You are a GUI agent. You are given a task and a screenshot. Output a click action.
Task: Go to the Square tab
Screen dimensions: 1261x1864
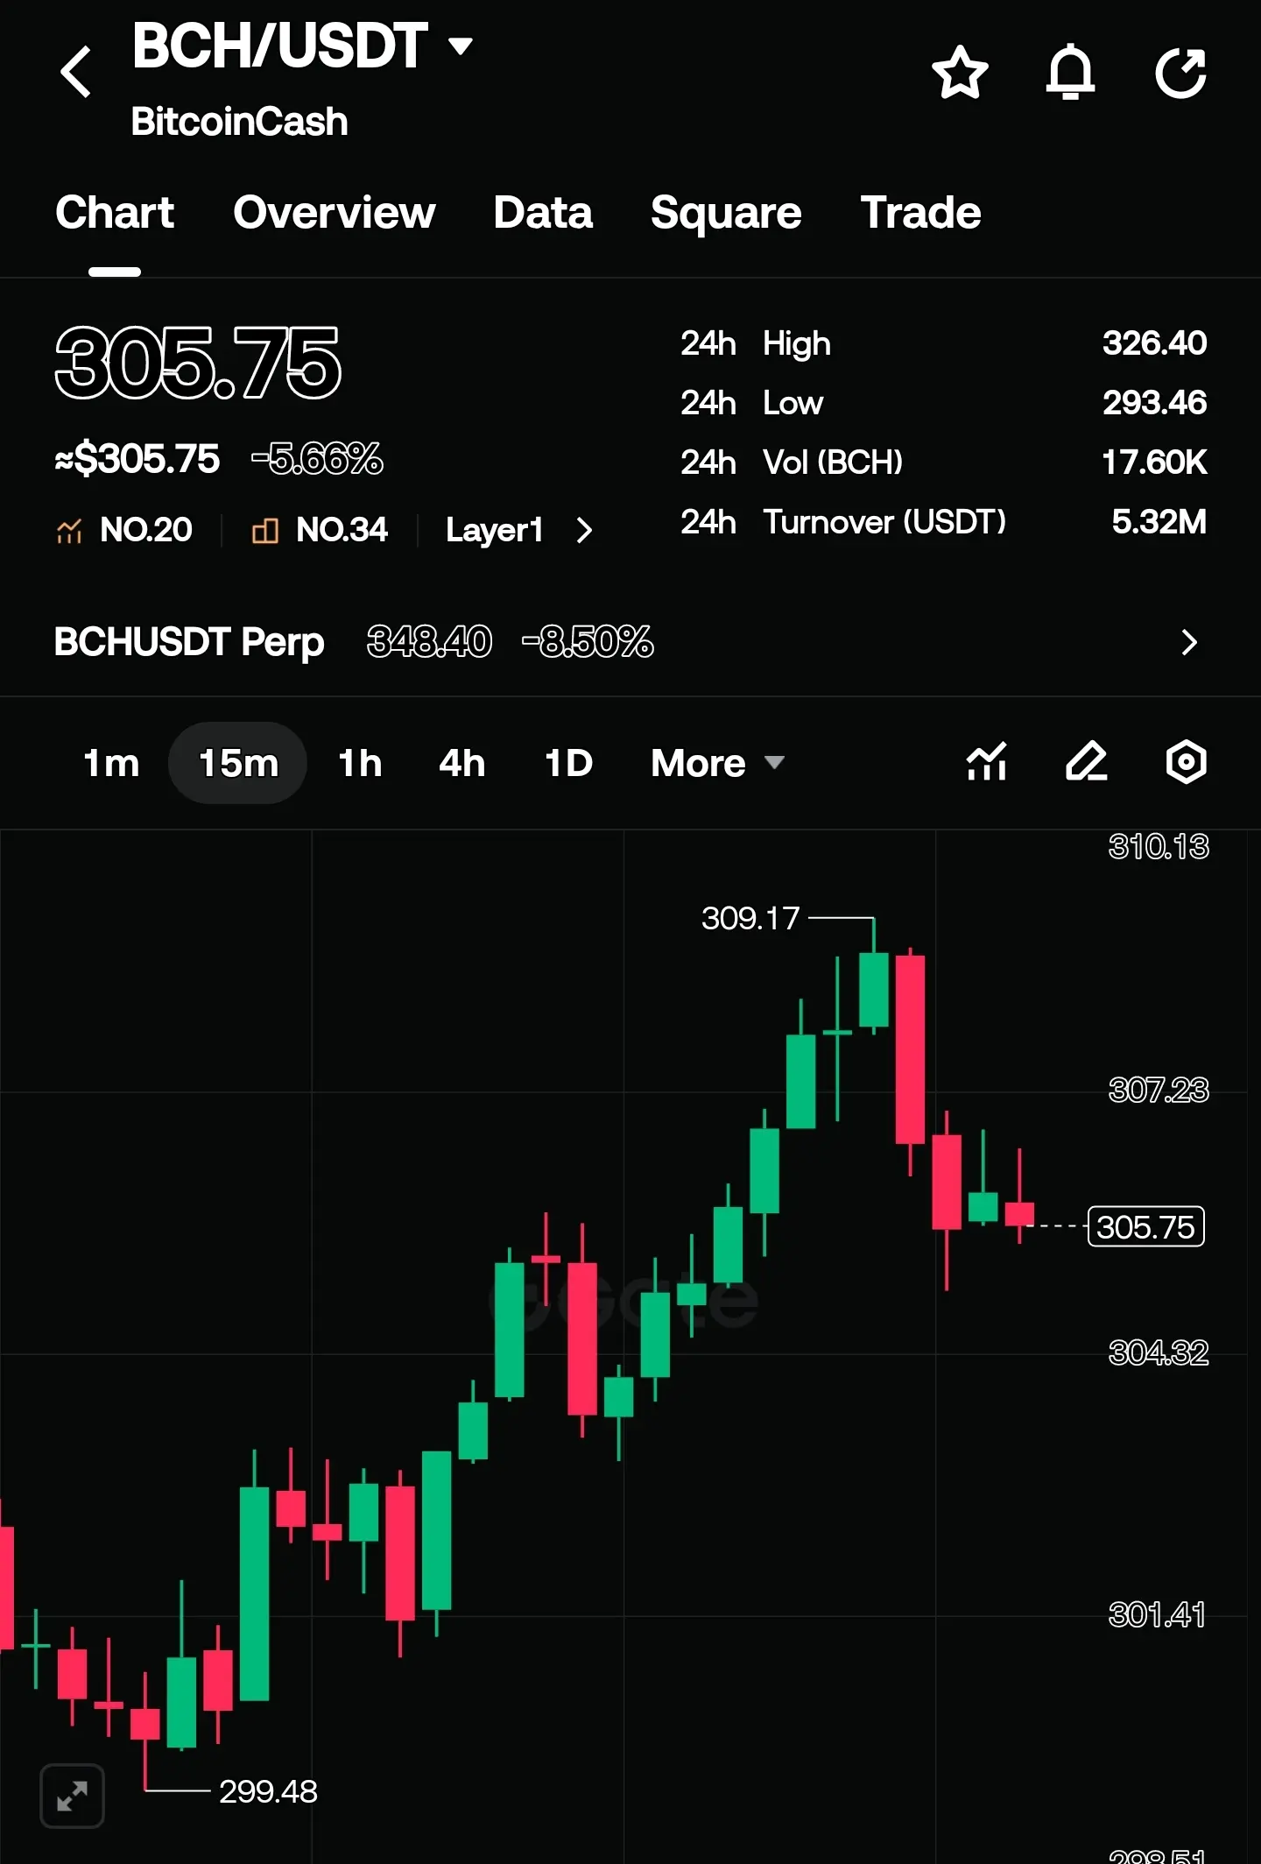(x=726, y=213)
